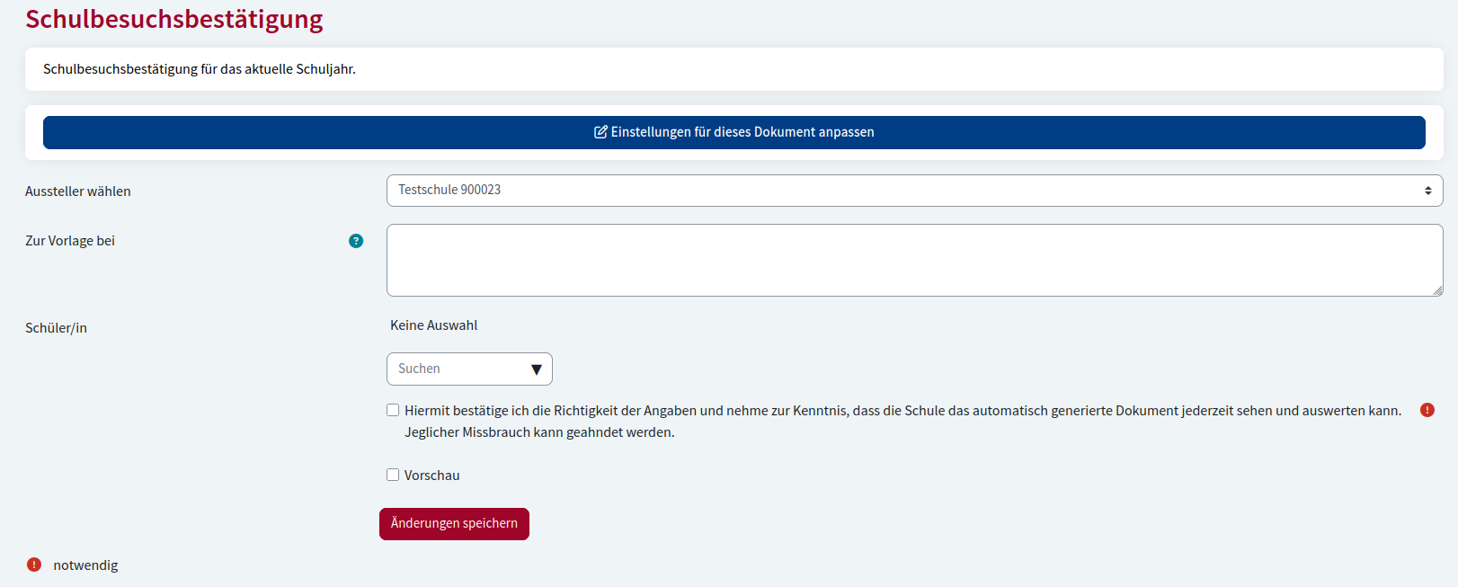Open the Aussteller dropdown showing Testschule 900023
1458x587 pixels.
click(x=913, y=191)
